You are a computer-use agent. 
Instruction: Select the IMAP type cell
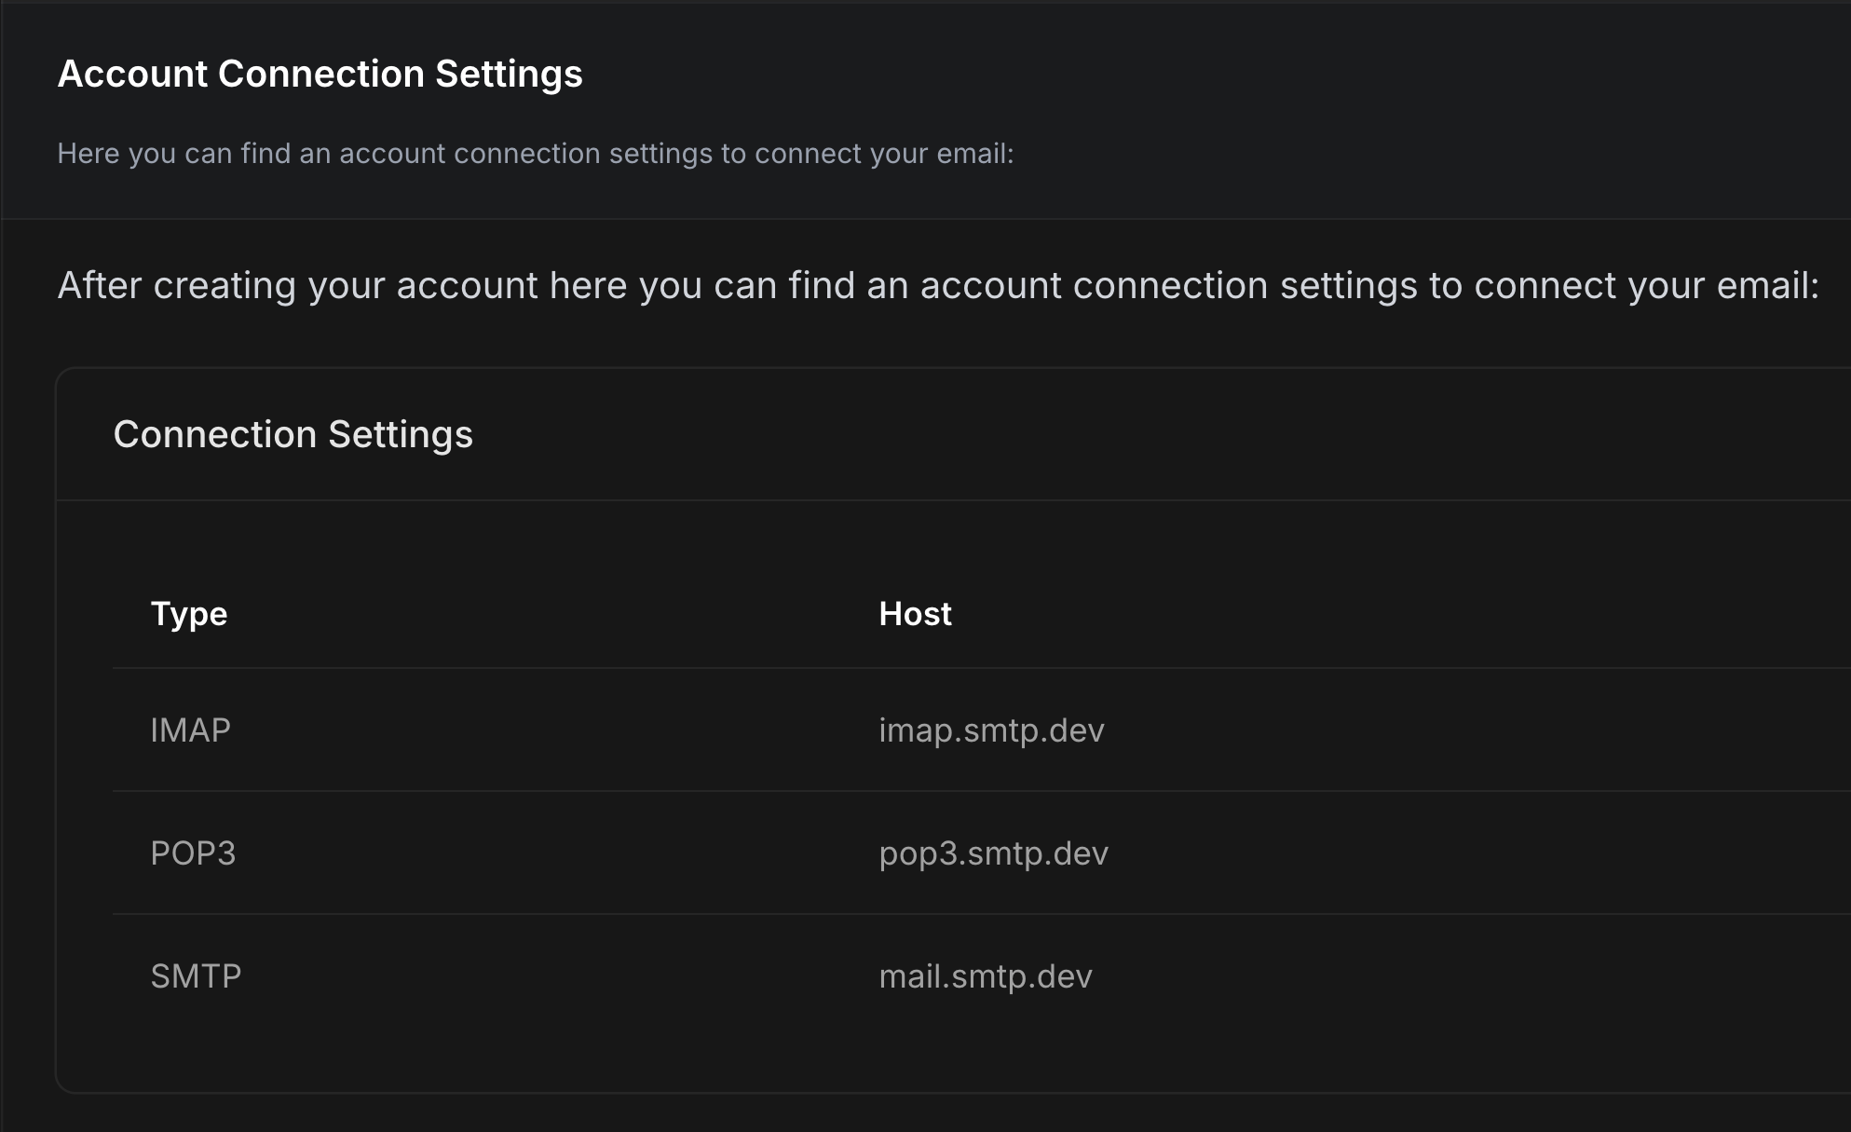coord(190,730)
